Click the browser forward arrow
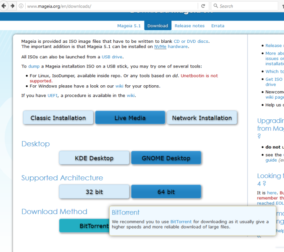Viewport: 284px width, 252px height. point(12,6)
